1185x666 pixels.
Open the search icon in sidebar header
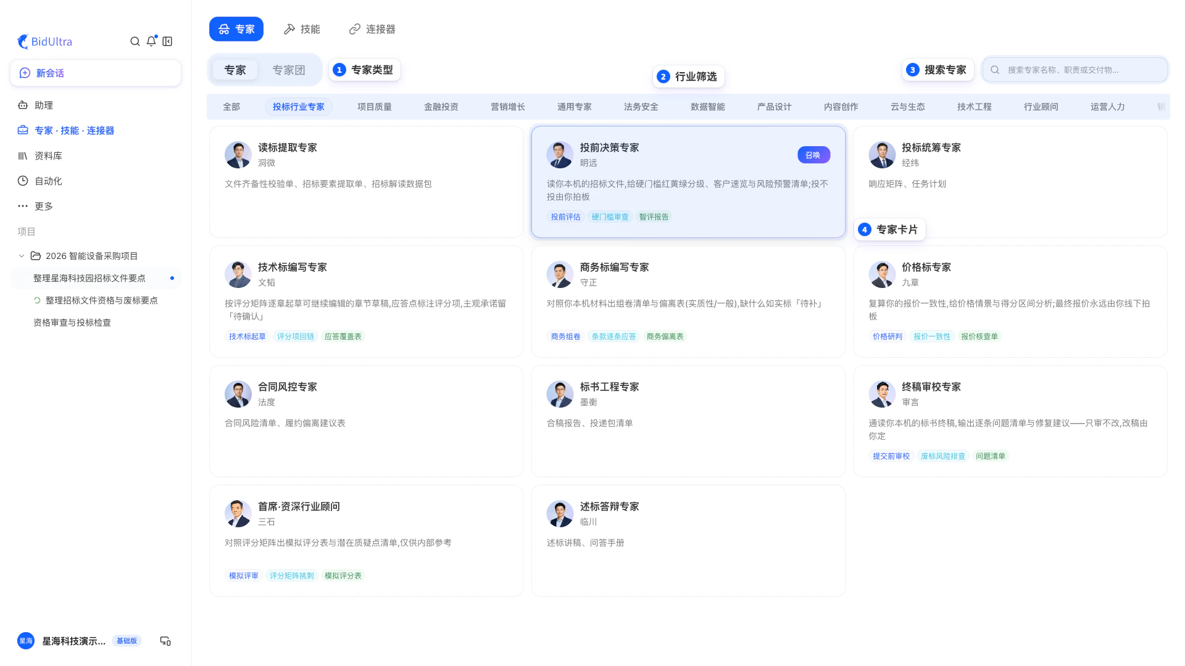tap(135, 41)
